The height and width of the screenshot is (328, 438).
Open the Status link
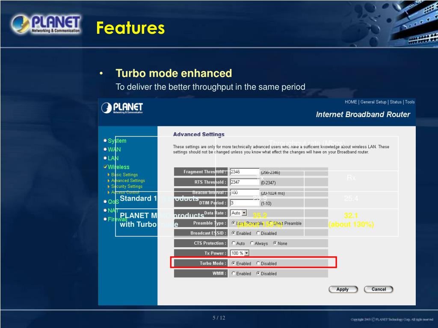tap(396, 102)
